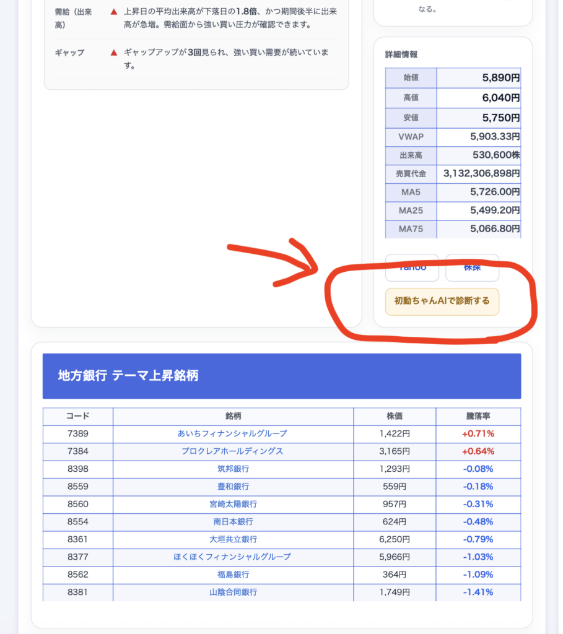Open 南日本銀行 in the table
The height and width of the screenshot is (634, 563).
233,522
